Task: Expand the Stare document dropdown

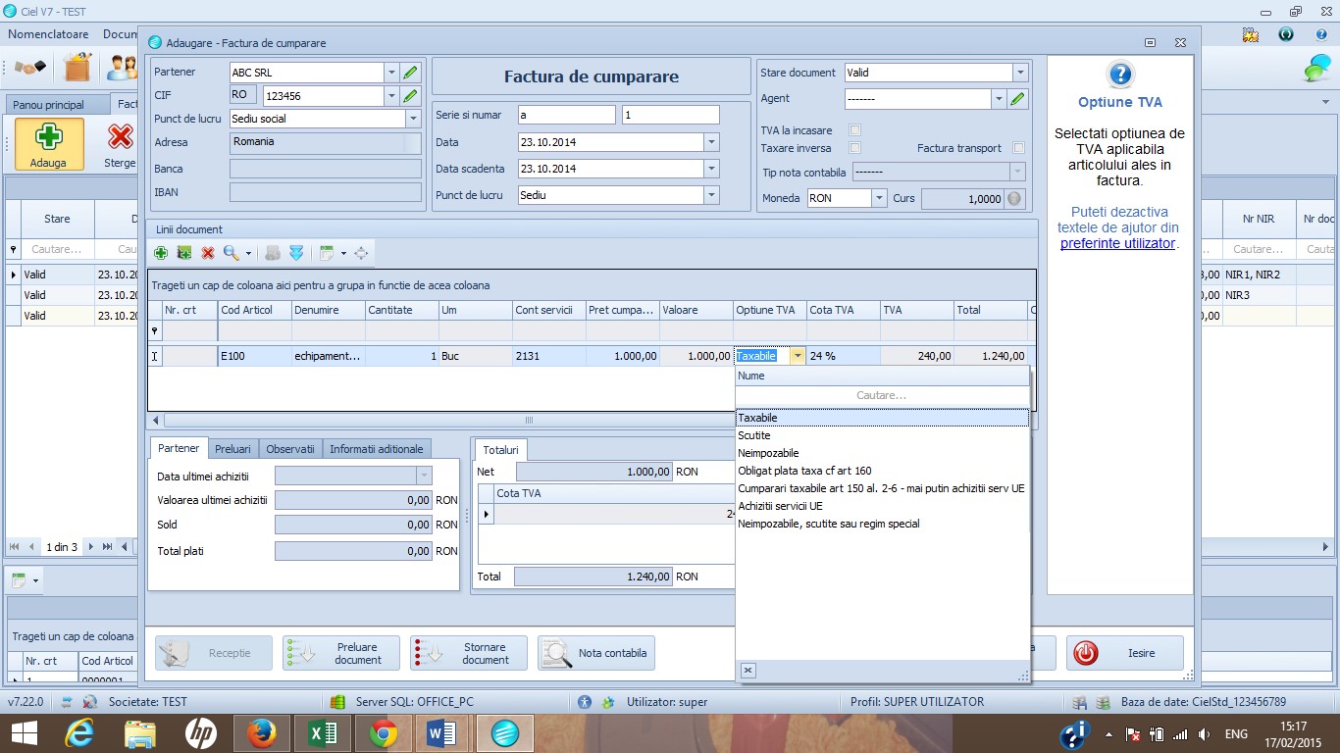Action: 1020,73
